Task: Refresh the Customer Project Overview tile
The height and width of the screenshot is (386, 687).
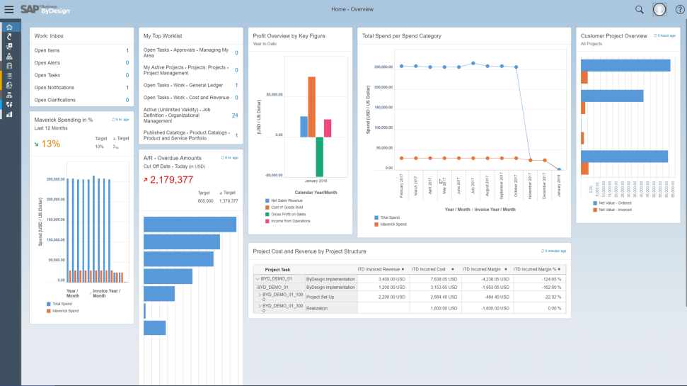Action: point(656,35)
